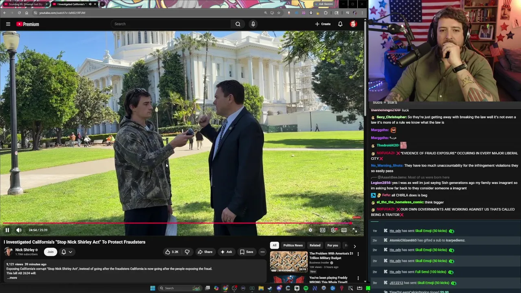Open 'You've been playing Freddy WRONG' video
This screenshot has height=293, width=521.
pos(328,280)
